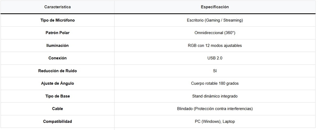Viewport: 318px width, 130px height.
Task: Select the Conexión row label
Action: 57,58
